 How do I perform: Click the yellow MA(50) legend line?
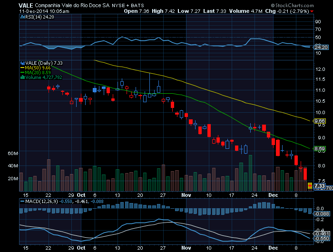(22, 68)
